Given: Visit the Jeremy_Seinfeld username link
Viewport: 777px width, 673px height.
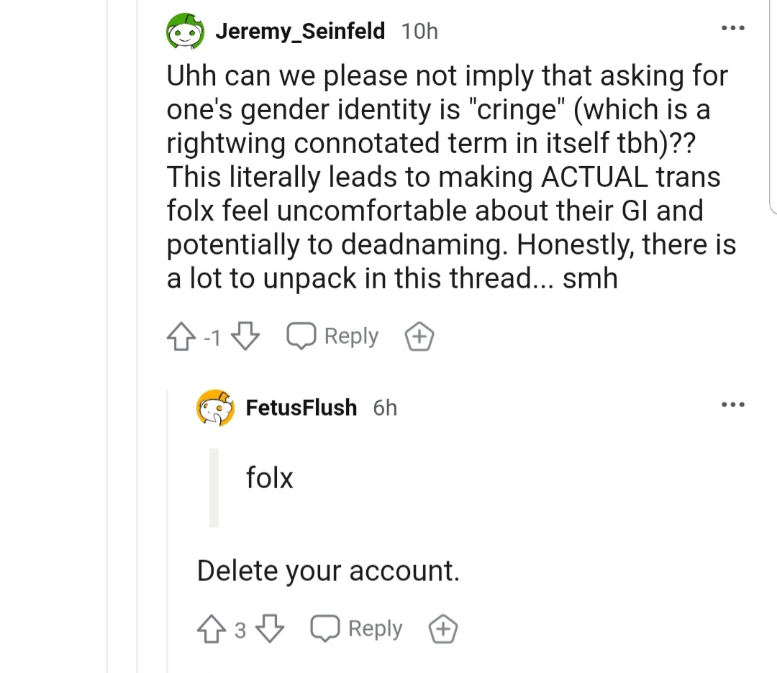Looking at the screenshot, I should tap(300, 31).
